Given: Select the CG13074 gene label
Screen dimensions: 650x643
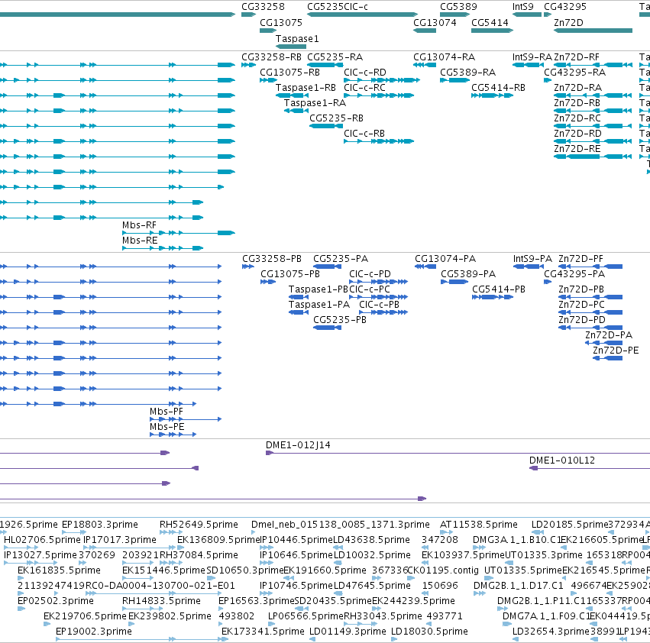Looking at the screenshot, I should click(x=435, y=23).
